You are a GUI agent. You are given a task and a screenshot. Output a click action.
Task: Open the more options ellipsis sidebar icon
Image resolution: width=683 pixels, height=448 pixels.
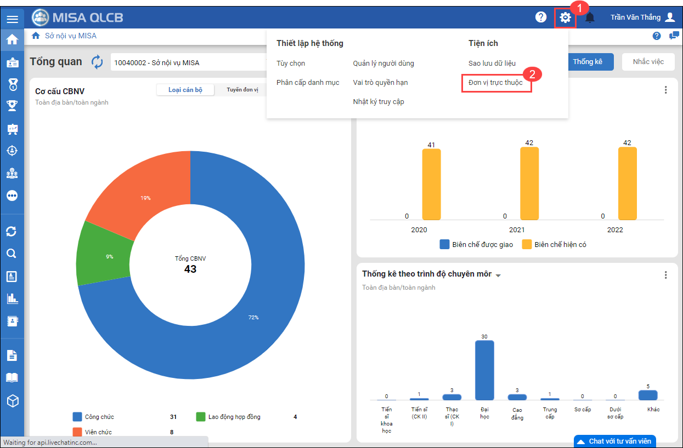tap(12, 196)
